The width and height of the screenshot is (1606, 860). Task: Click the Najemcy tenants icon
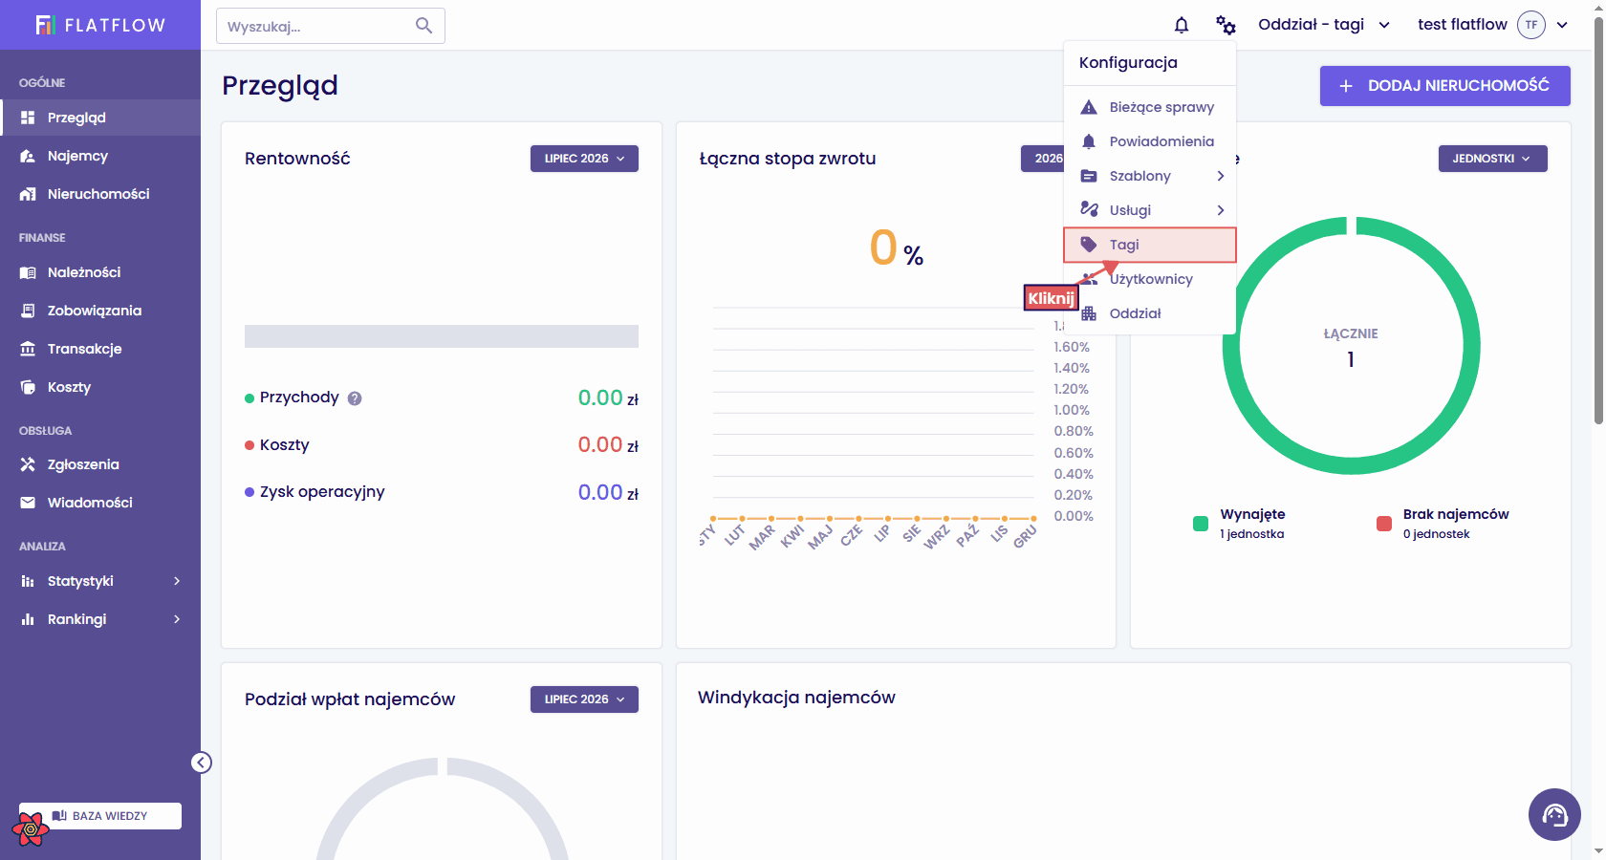[x=28, y=156]
